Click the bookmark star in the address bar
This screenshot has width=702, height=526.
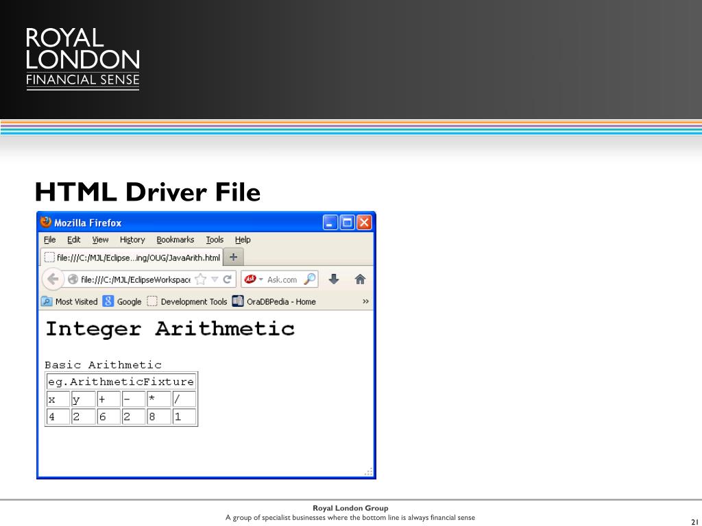click(201, 279)
